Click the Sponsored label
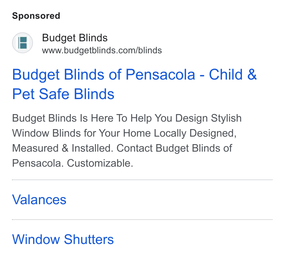This screenshot has width=285, height=259. (x=36, y=16)
